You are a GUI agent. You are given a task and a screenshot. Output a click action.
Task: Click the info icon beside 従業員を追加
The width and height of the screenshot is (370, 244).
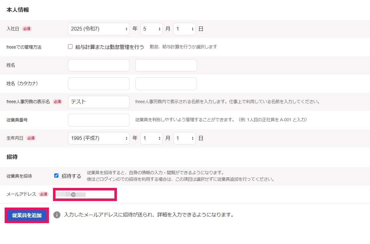pyautogui.click(x=57, y=215)
